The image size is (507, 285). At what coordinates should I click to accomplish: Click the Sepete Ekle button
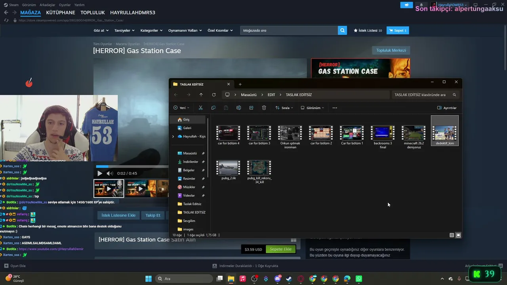281,249
